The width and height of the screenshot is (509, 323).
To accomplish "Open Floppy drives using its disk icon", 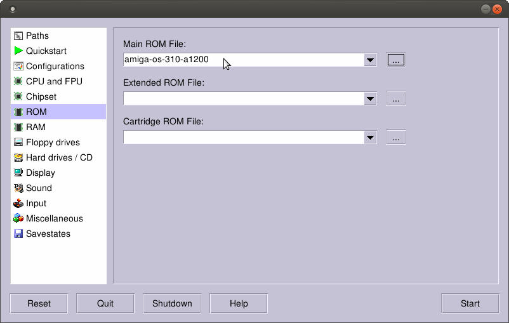I will coord(18,142).
